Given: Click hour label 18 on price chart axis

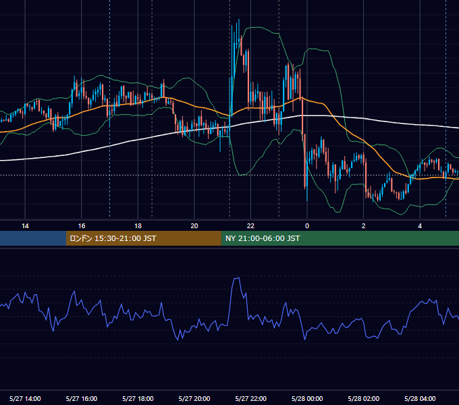Looking at the screenshot, I should pyautogui.click(x=138, y=226).
